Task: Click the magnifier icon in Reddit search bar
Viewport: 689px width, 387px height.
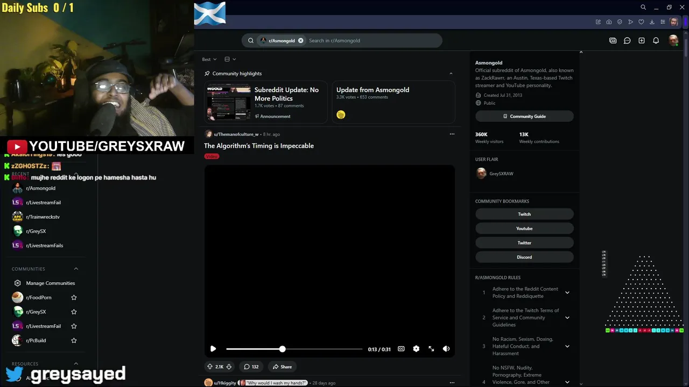Action: (251, 40)
